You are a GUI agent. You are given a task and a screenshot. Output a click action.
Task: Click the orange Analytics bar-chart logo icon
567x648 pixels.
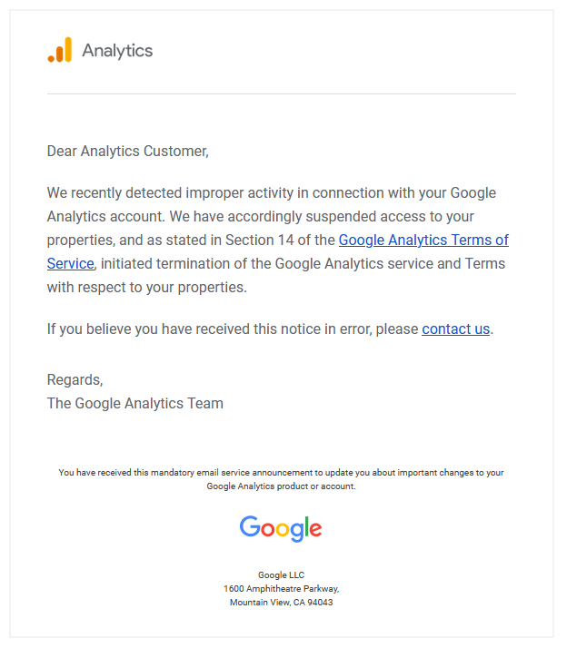tap(60, 51)
